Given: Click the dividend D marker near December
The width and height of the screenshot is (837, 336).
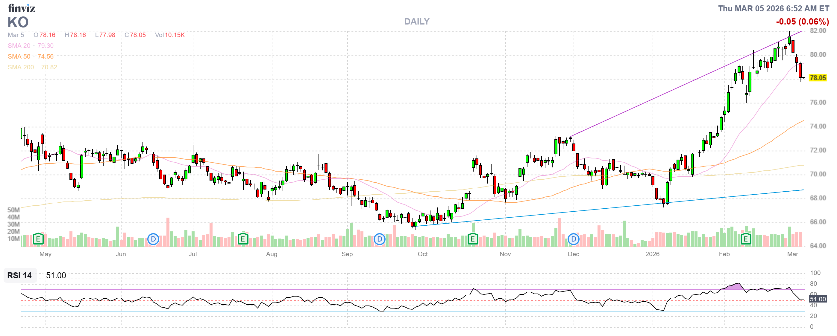Looking at the screenshot, I should [574, 239].
